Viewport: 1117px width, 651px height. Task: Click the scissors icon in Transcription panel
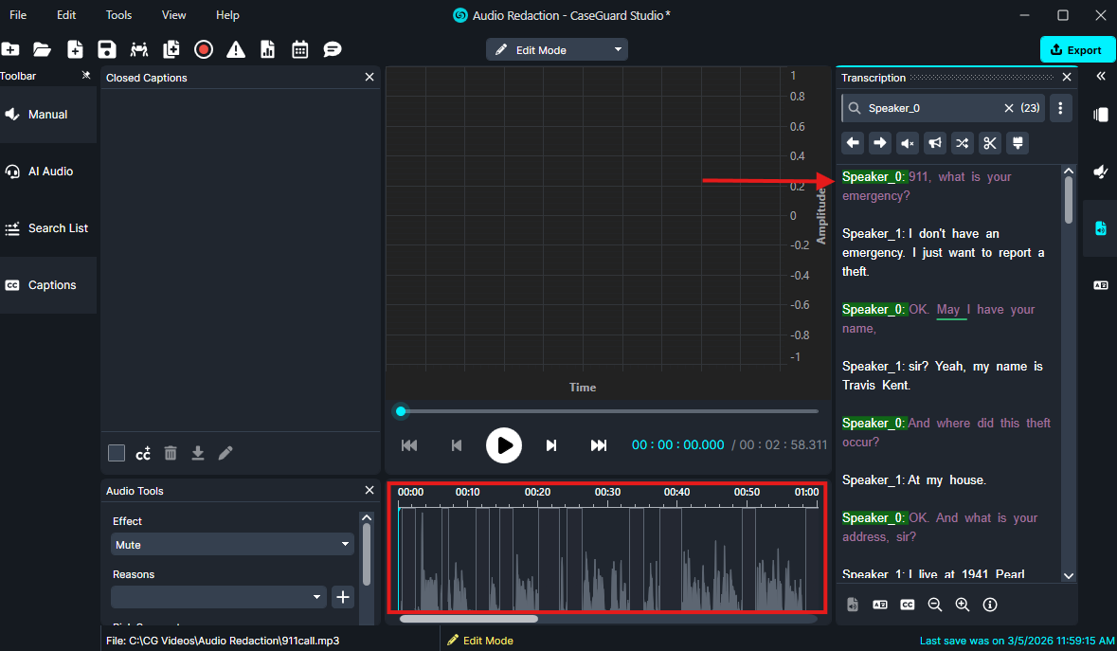(989, 143)
